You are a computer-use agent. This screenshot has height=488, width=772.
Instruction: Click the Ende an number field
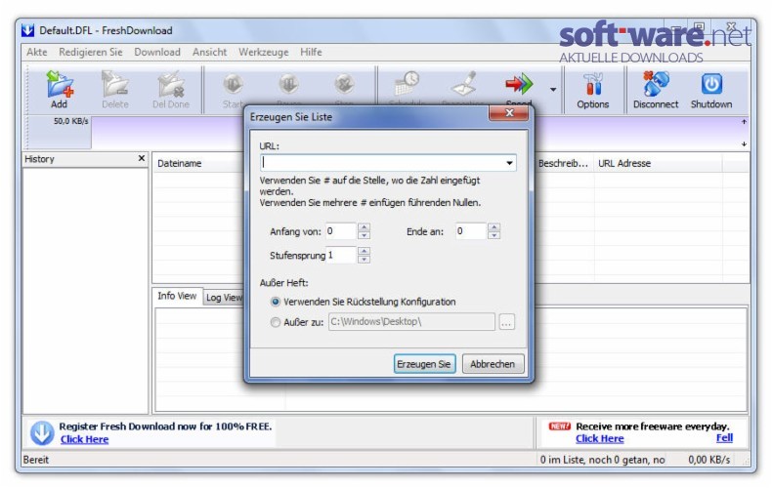pyautogui.click(x=471, y=230)
